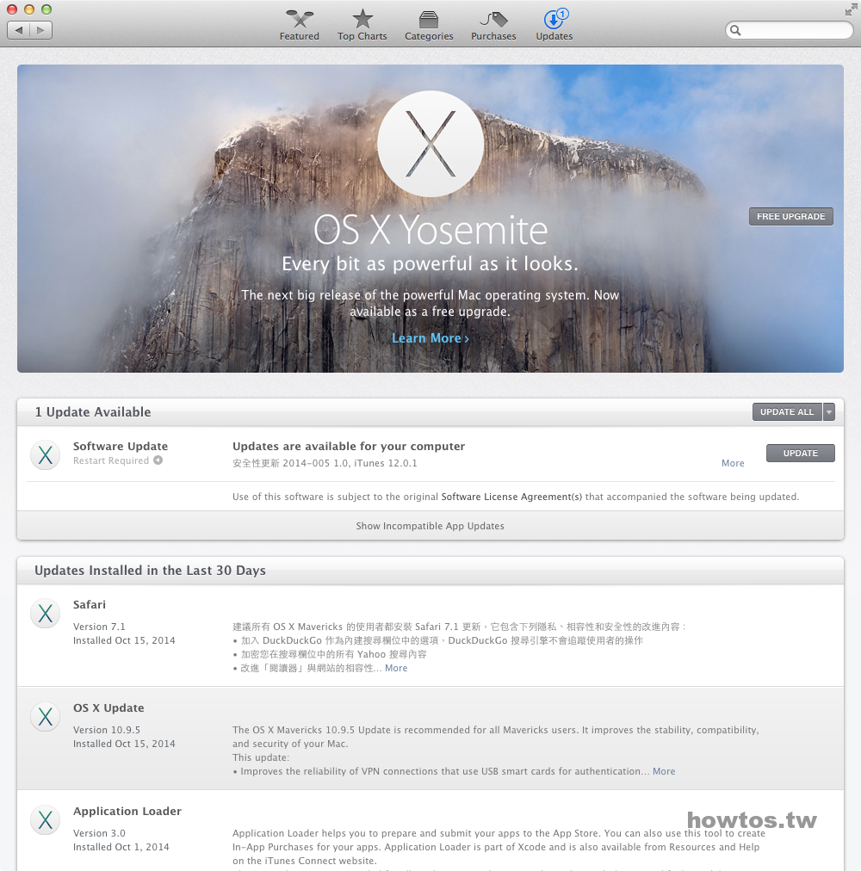The width and height of the screenshot is (861, 871).
Task: Click the Application Loader title
Action: 127,812
